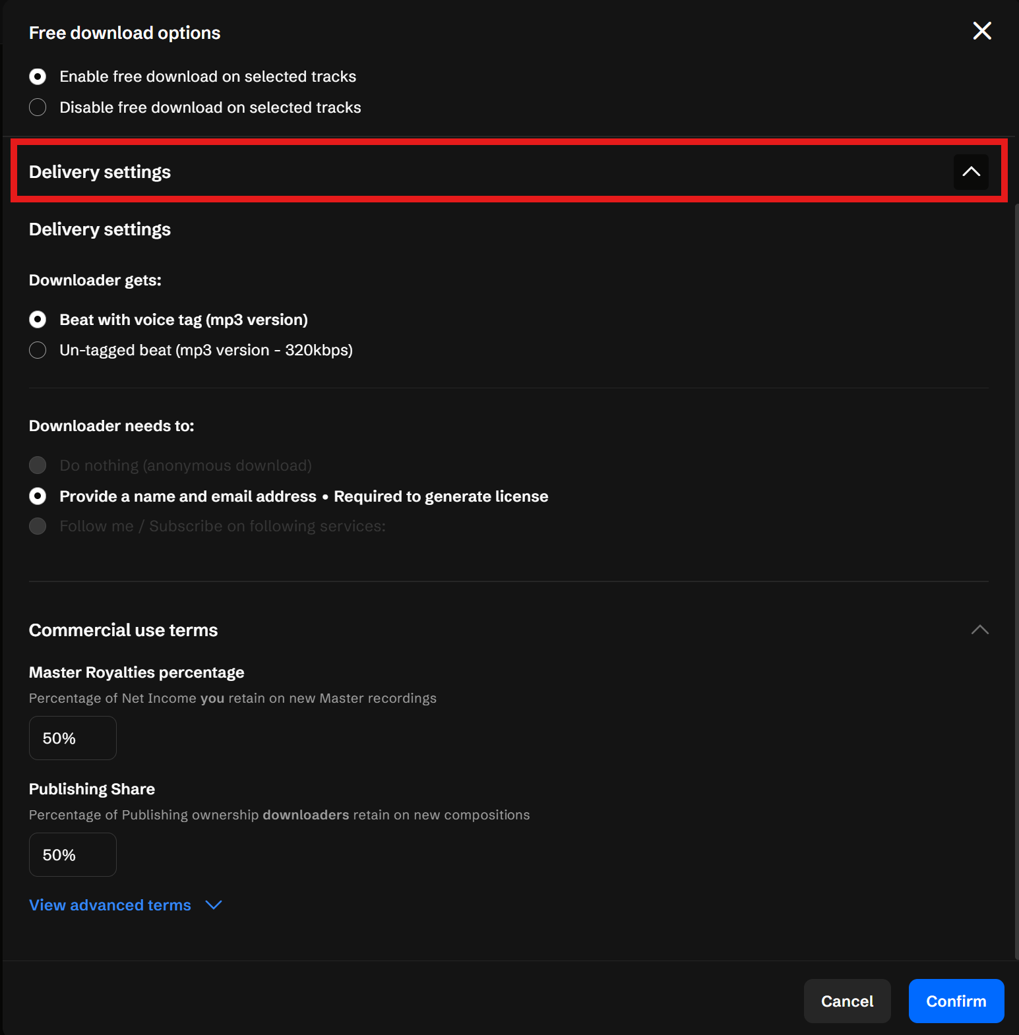1019x1035 pixels.
Task: Click the Commercial use terms heading
Action: click(123, 630)
